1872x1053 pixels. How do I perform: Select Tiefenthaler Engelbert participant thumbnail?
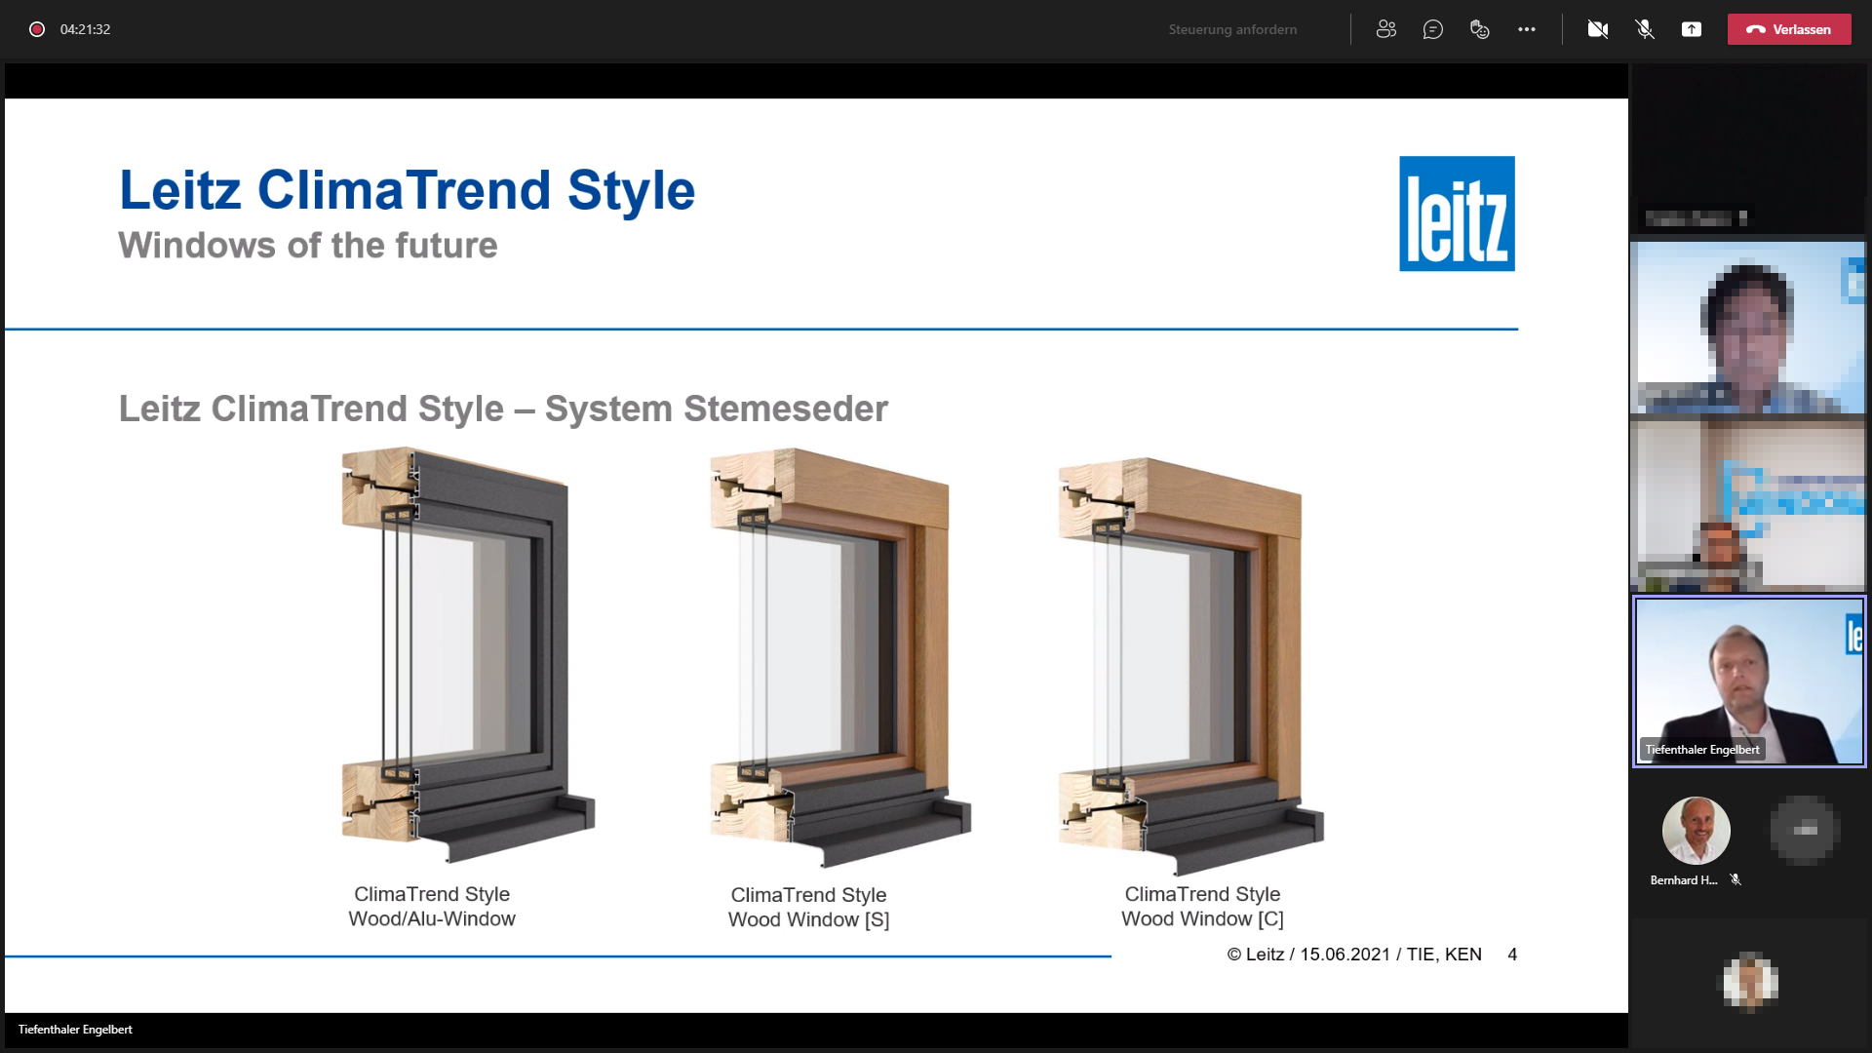click(1746, 678)
